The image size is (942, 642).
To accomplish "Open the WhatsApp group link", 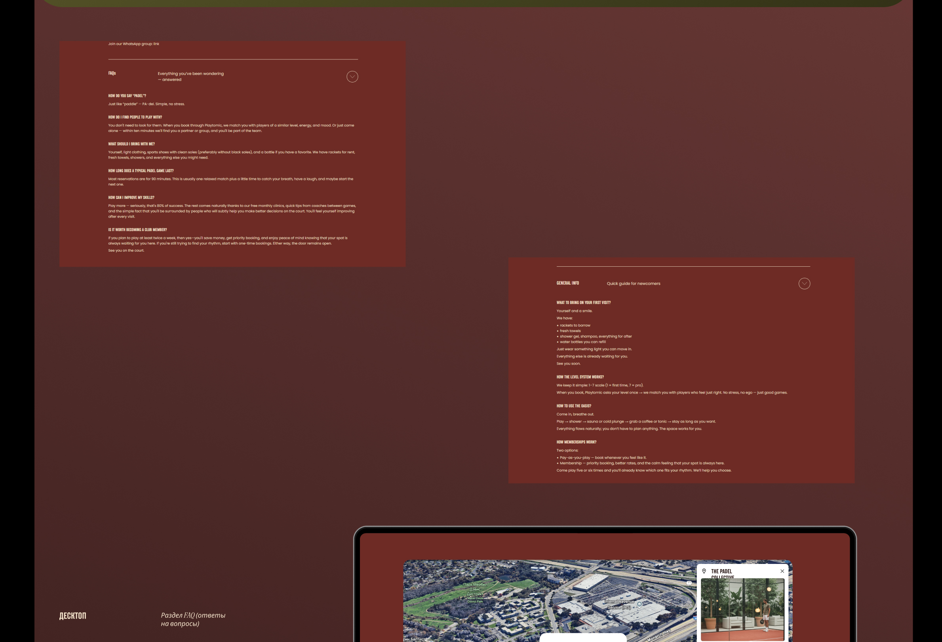I will (156, 44).
